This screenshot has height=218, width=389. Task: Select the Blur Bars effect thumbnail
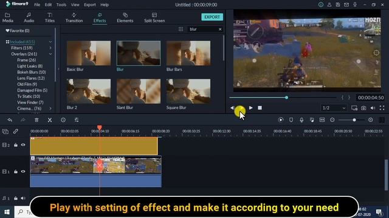[x=188, y=53]
